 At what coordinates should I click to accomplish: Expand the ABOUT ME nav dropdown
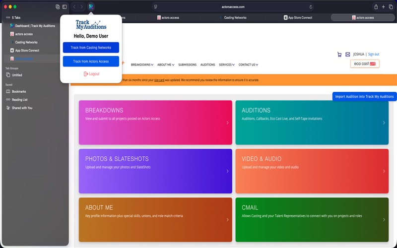tap(166, 65)
